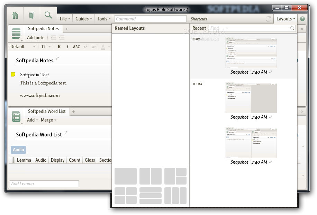The height and width of the screenshot is (215, 317).
Task: Click the magnifier in Find box
Action: pyautogui.click(x=292, y=28)
